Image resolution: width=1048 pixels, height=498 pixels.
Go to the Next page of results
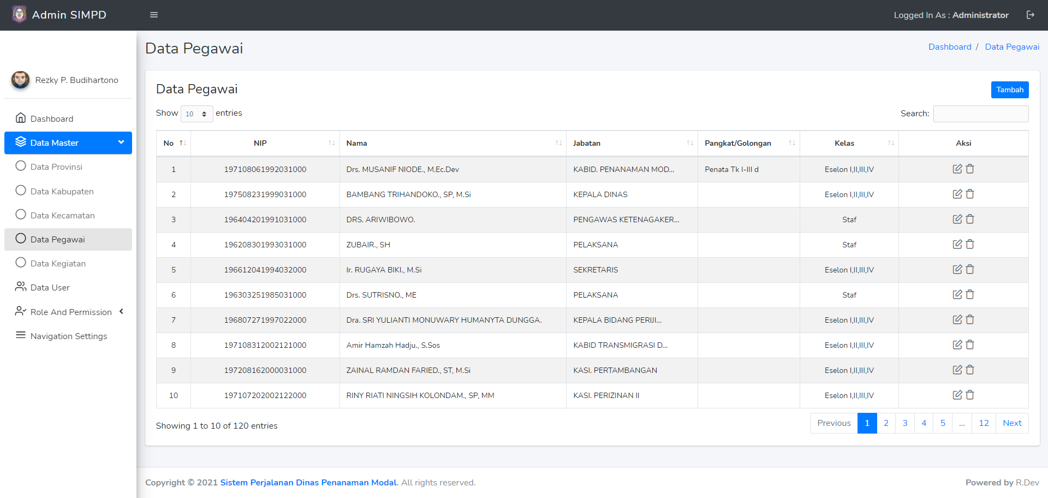(1011, 423)
